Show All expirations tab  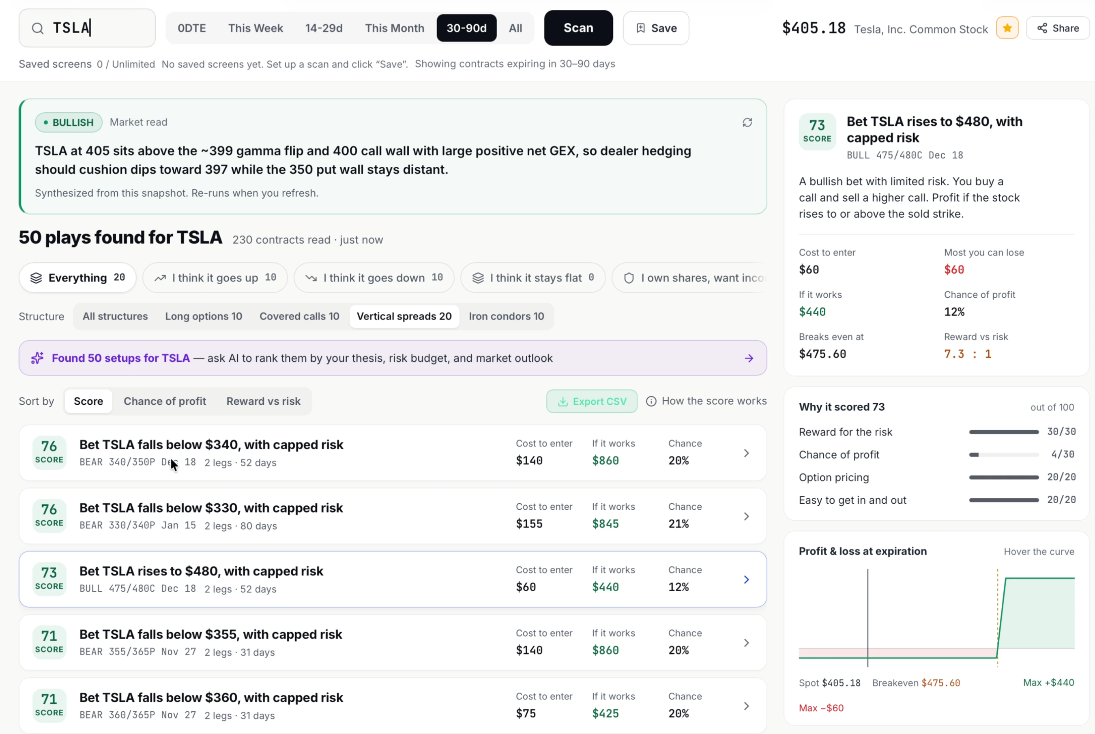pyautogui.click(x=515, y=28)
